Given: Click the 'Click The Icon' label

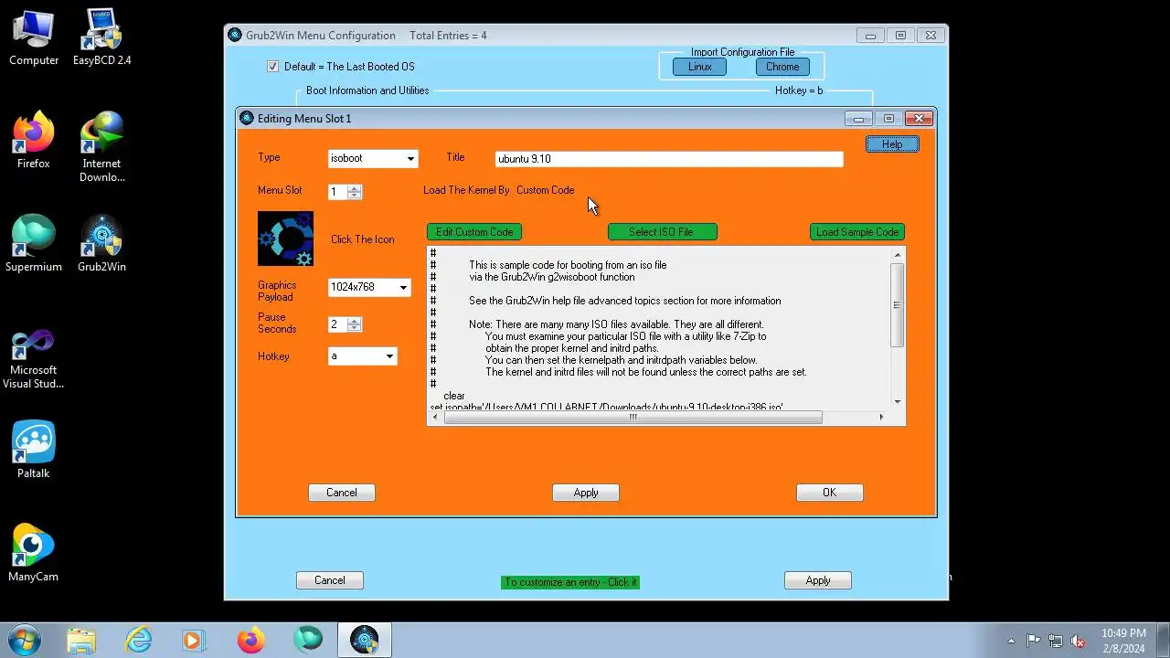Looking at the screenshot, I should coord(363,239).
